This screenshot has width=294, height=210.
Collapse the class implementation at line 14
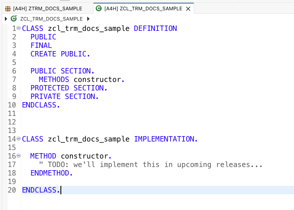[18, 139]
